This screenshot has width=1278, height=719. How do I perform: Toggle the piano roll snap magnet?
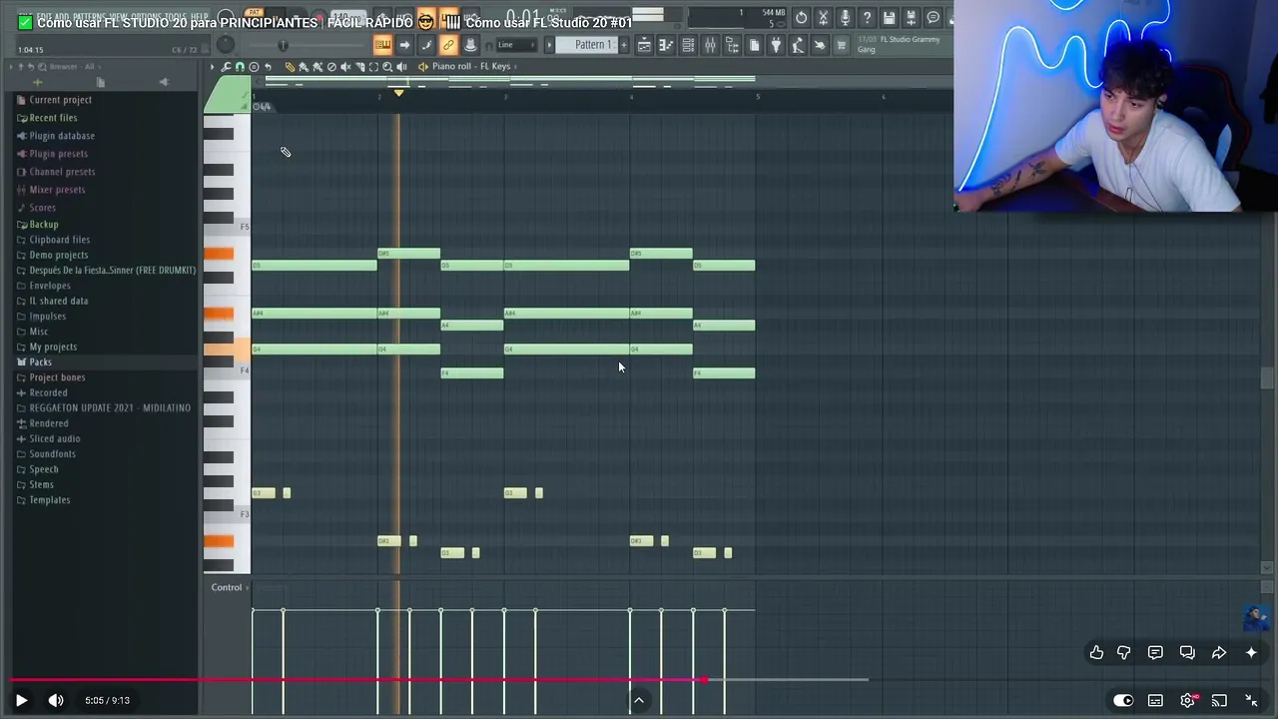[240, 67]
